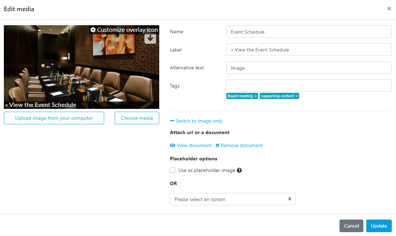The height and width of the screenshot is (236, 396).
Task: Focus the Name field with Event Schedule
Action: 309,32
